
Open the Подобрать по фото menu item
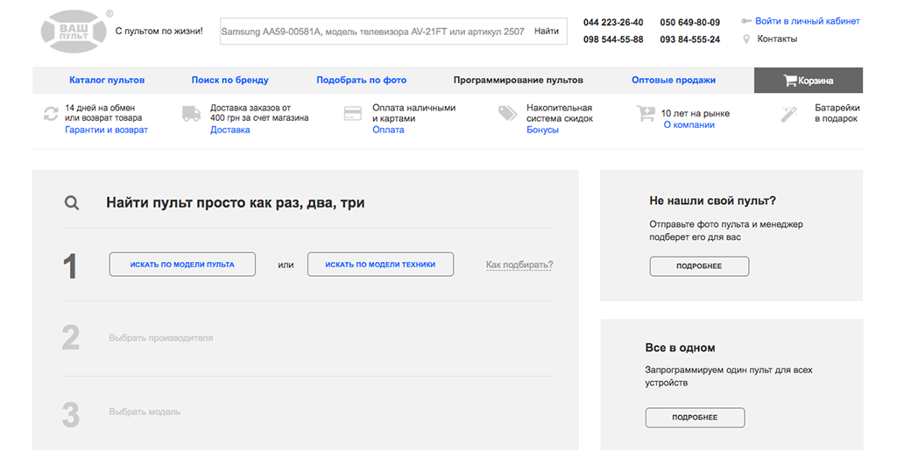362,80
